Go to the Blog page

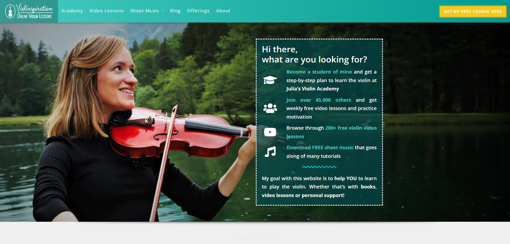175,11
